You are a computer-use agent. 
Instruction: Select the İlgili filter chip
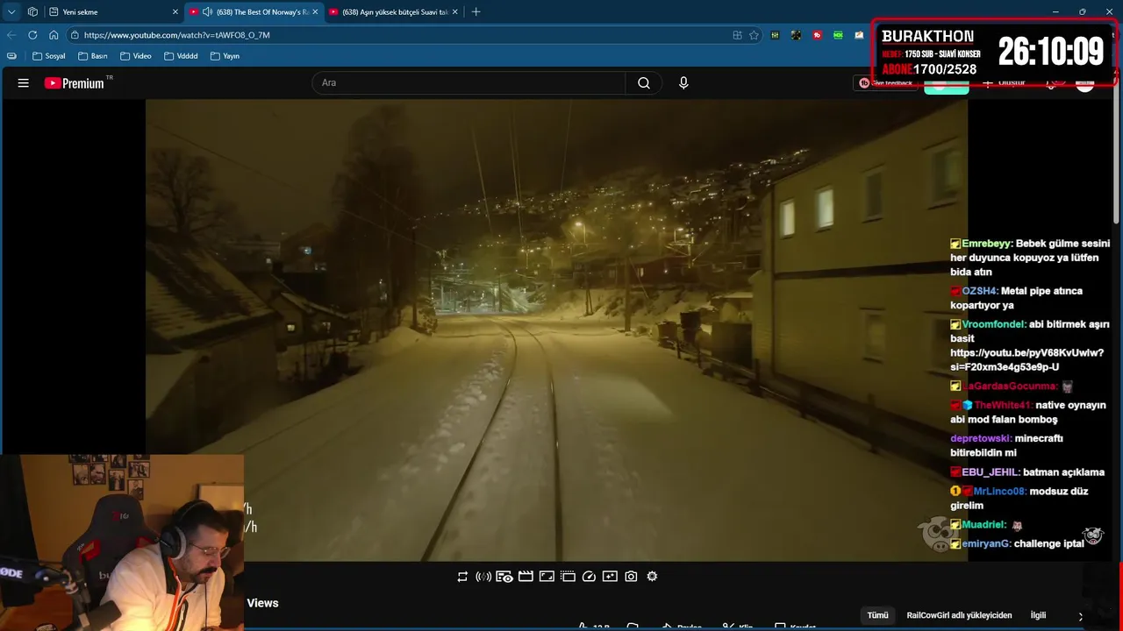1038,615
